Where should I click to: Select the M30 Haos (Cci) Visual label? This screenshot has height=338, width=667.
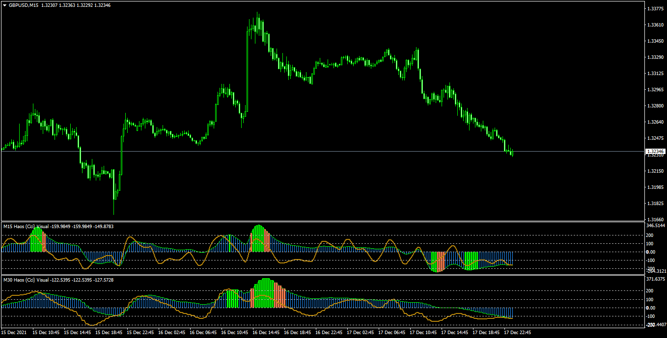[26, 280]
